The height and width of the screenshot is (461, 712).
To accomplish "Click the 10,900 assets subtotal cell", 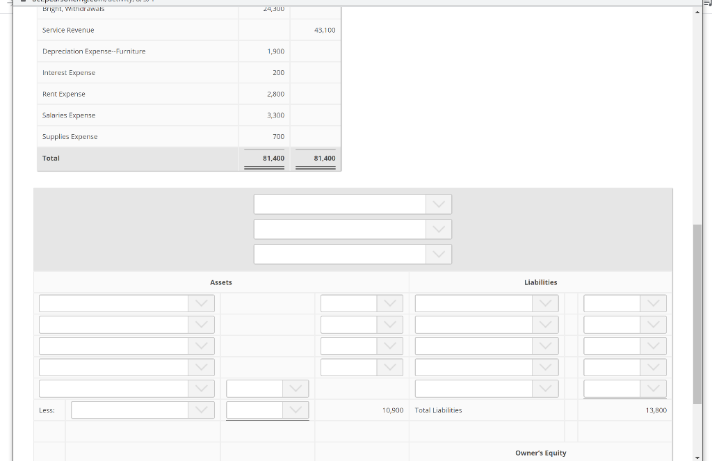I will 391,410.
